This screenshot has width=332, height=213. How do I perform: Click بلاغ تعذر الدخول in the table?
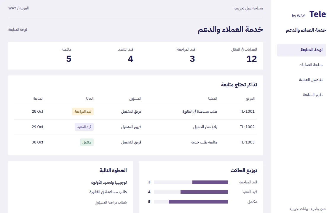[205, 127]
